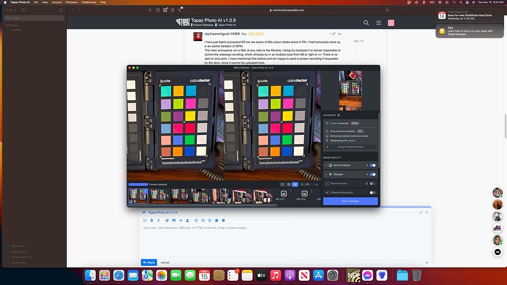The height and width of the screenshot is (285, 507).
Task: Click the double-chevron hide preview button
Action: (x=427, y=262)
